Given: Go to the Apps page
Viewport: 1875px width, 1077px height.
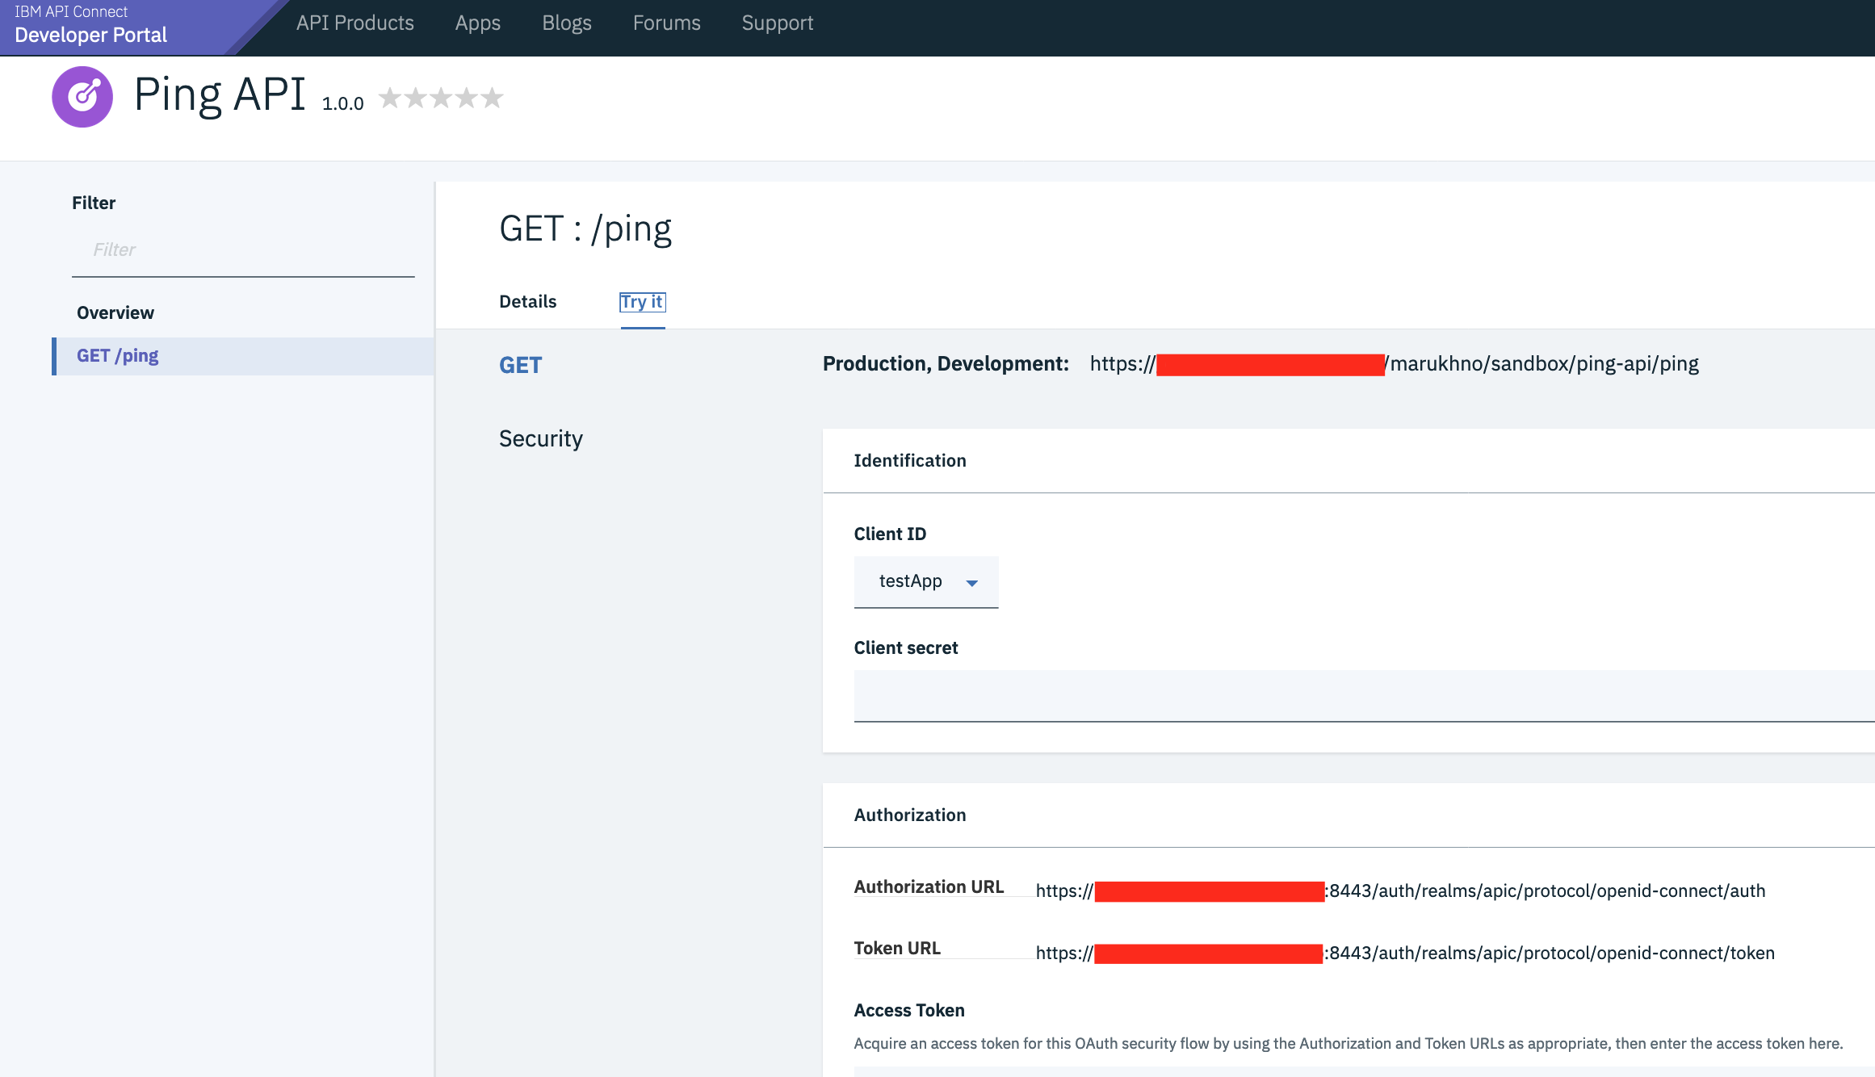Looking at the screenshot, I should tap(478, 23).
